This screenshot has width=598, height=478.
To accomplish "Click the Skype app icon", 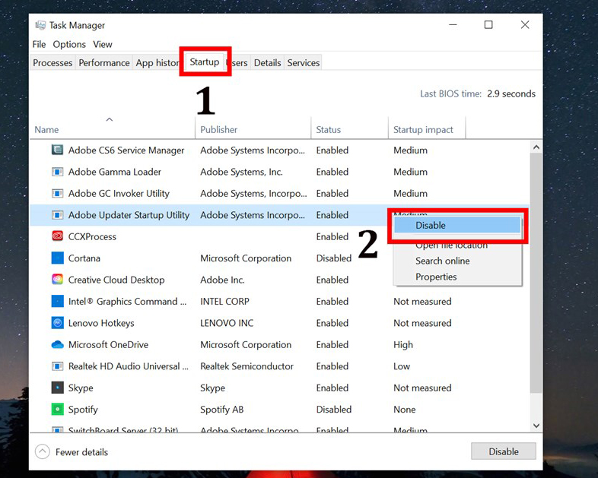I will click(x=57, y=388).
